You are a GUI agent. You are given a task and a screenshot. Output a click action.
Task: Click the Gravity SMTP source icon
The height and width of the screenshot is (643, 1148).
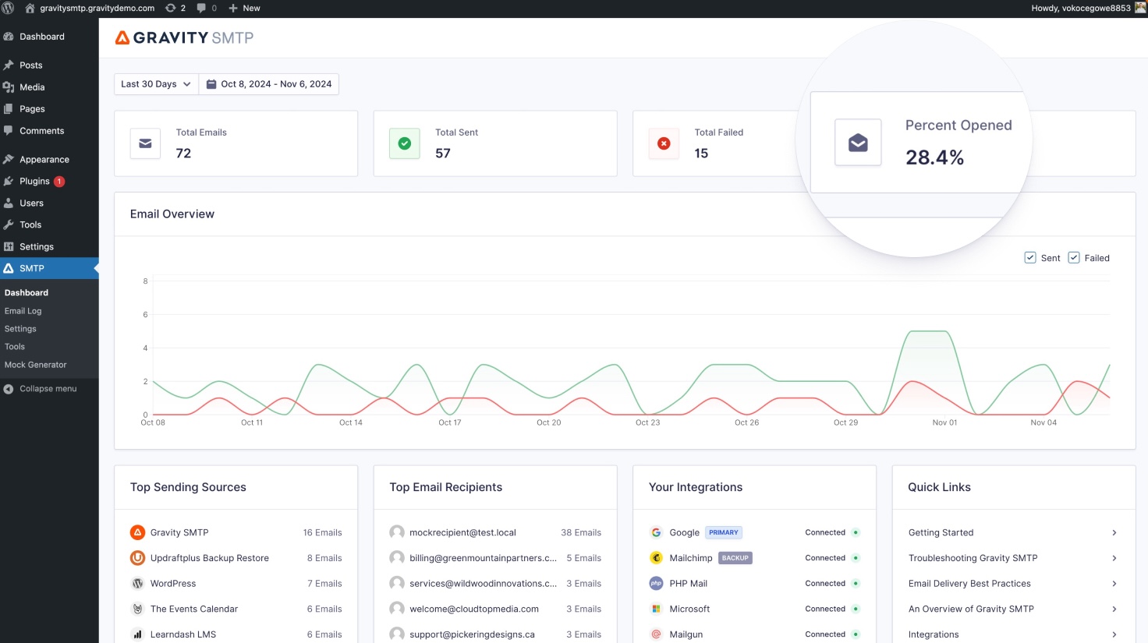pyautogui.click(x=137, y=532)
